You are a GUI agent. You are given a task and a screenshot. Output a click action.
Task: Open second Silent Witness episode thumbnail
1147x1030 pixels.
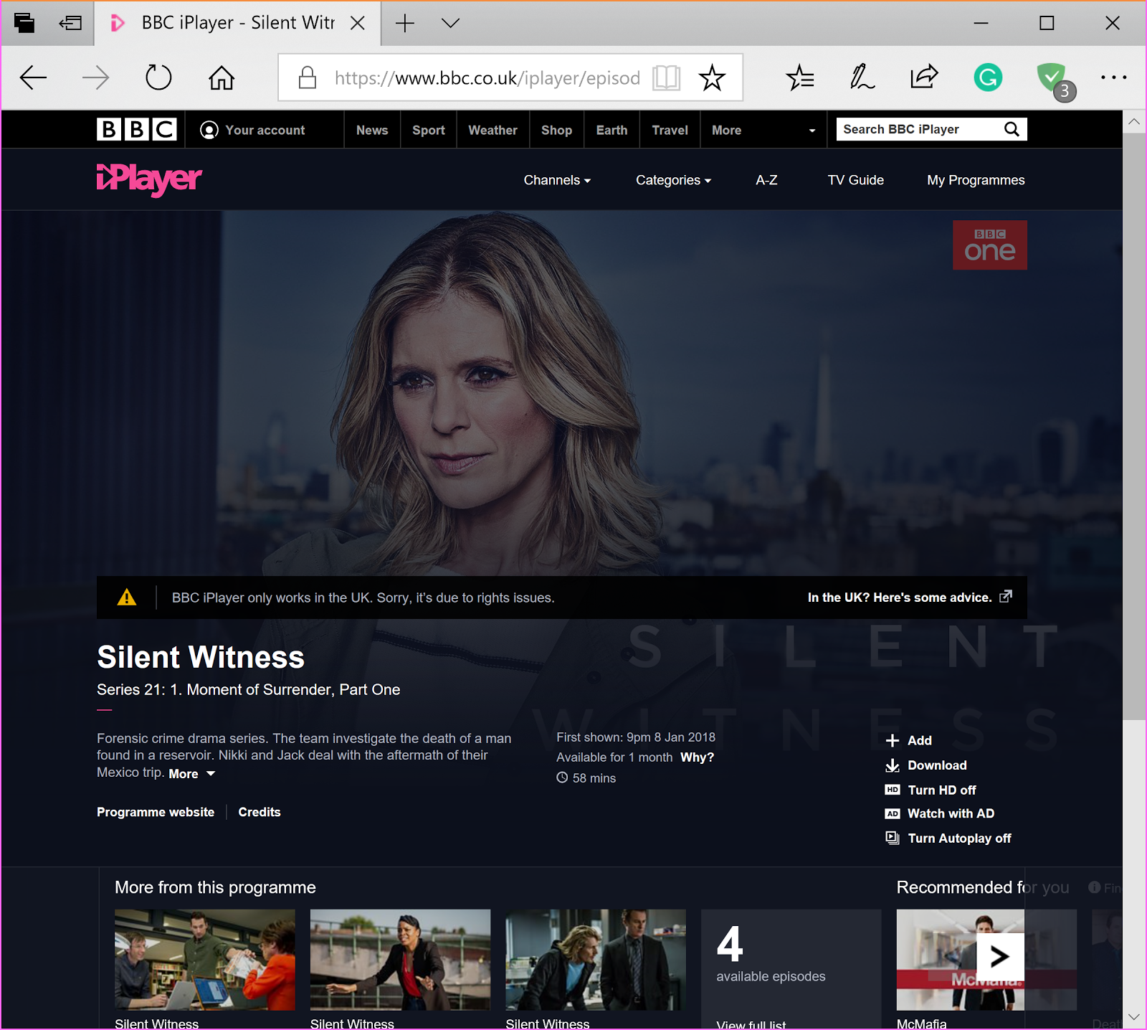pos(400,960)
